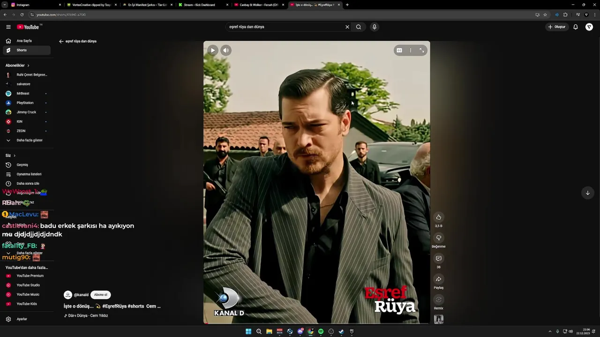Open a new browser tab
600x337 pixels.
point(347,5)
